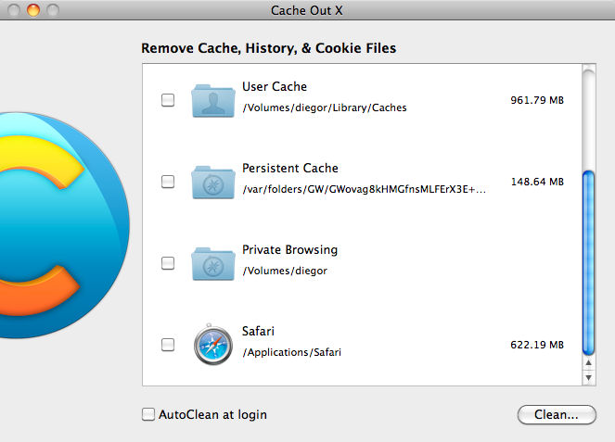Click the blue scrollbar thumb

588,262
